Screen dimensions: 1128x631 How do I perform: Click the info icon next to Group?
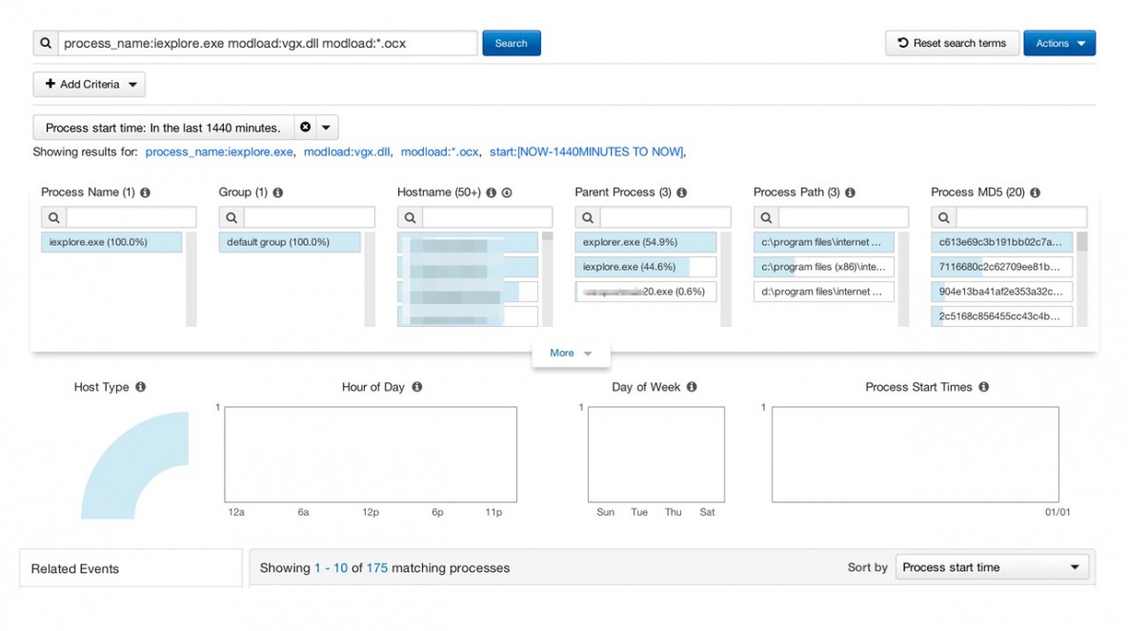[278, 193]
